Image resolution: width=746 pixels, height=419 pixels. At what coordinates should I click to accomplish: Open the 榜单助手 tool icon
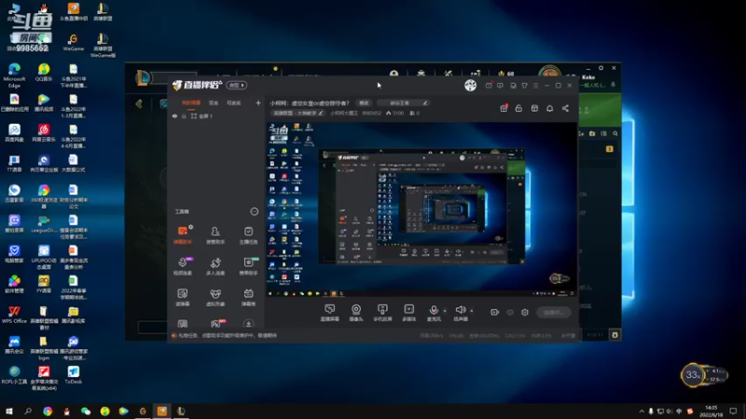tap(248, 266)
